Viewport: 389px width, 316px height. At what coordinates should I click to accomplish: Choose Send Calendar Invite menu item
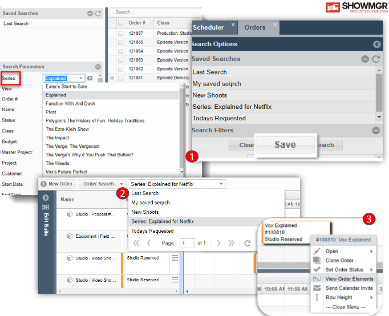[x=343, y=288]
